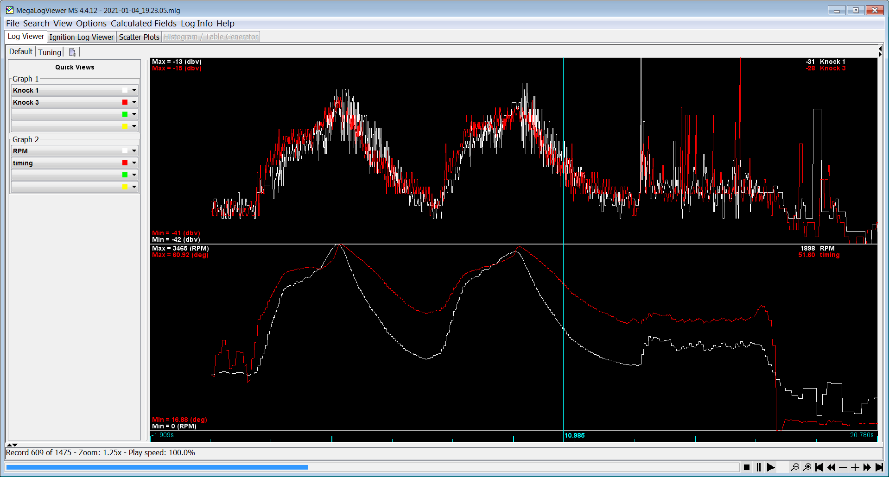Fast forward through the log
The width and height of the screenshot is (889, 477).
pyautogui.click(x=867, y=467)
